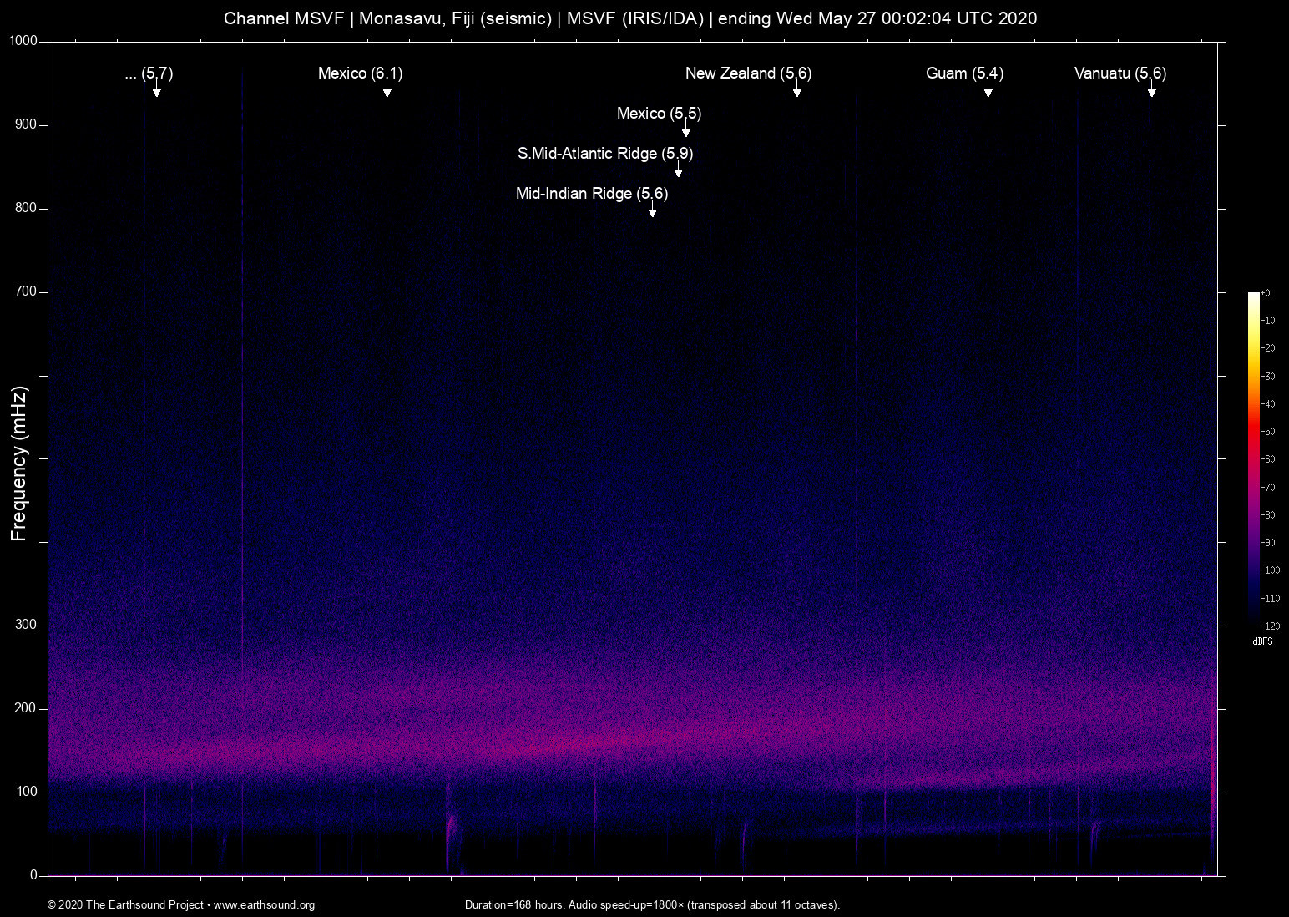
Task: Click the arrow under S.Mid-Atlantic Ridge (5.9)
Action: (x=679, y=170)
